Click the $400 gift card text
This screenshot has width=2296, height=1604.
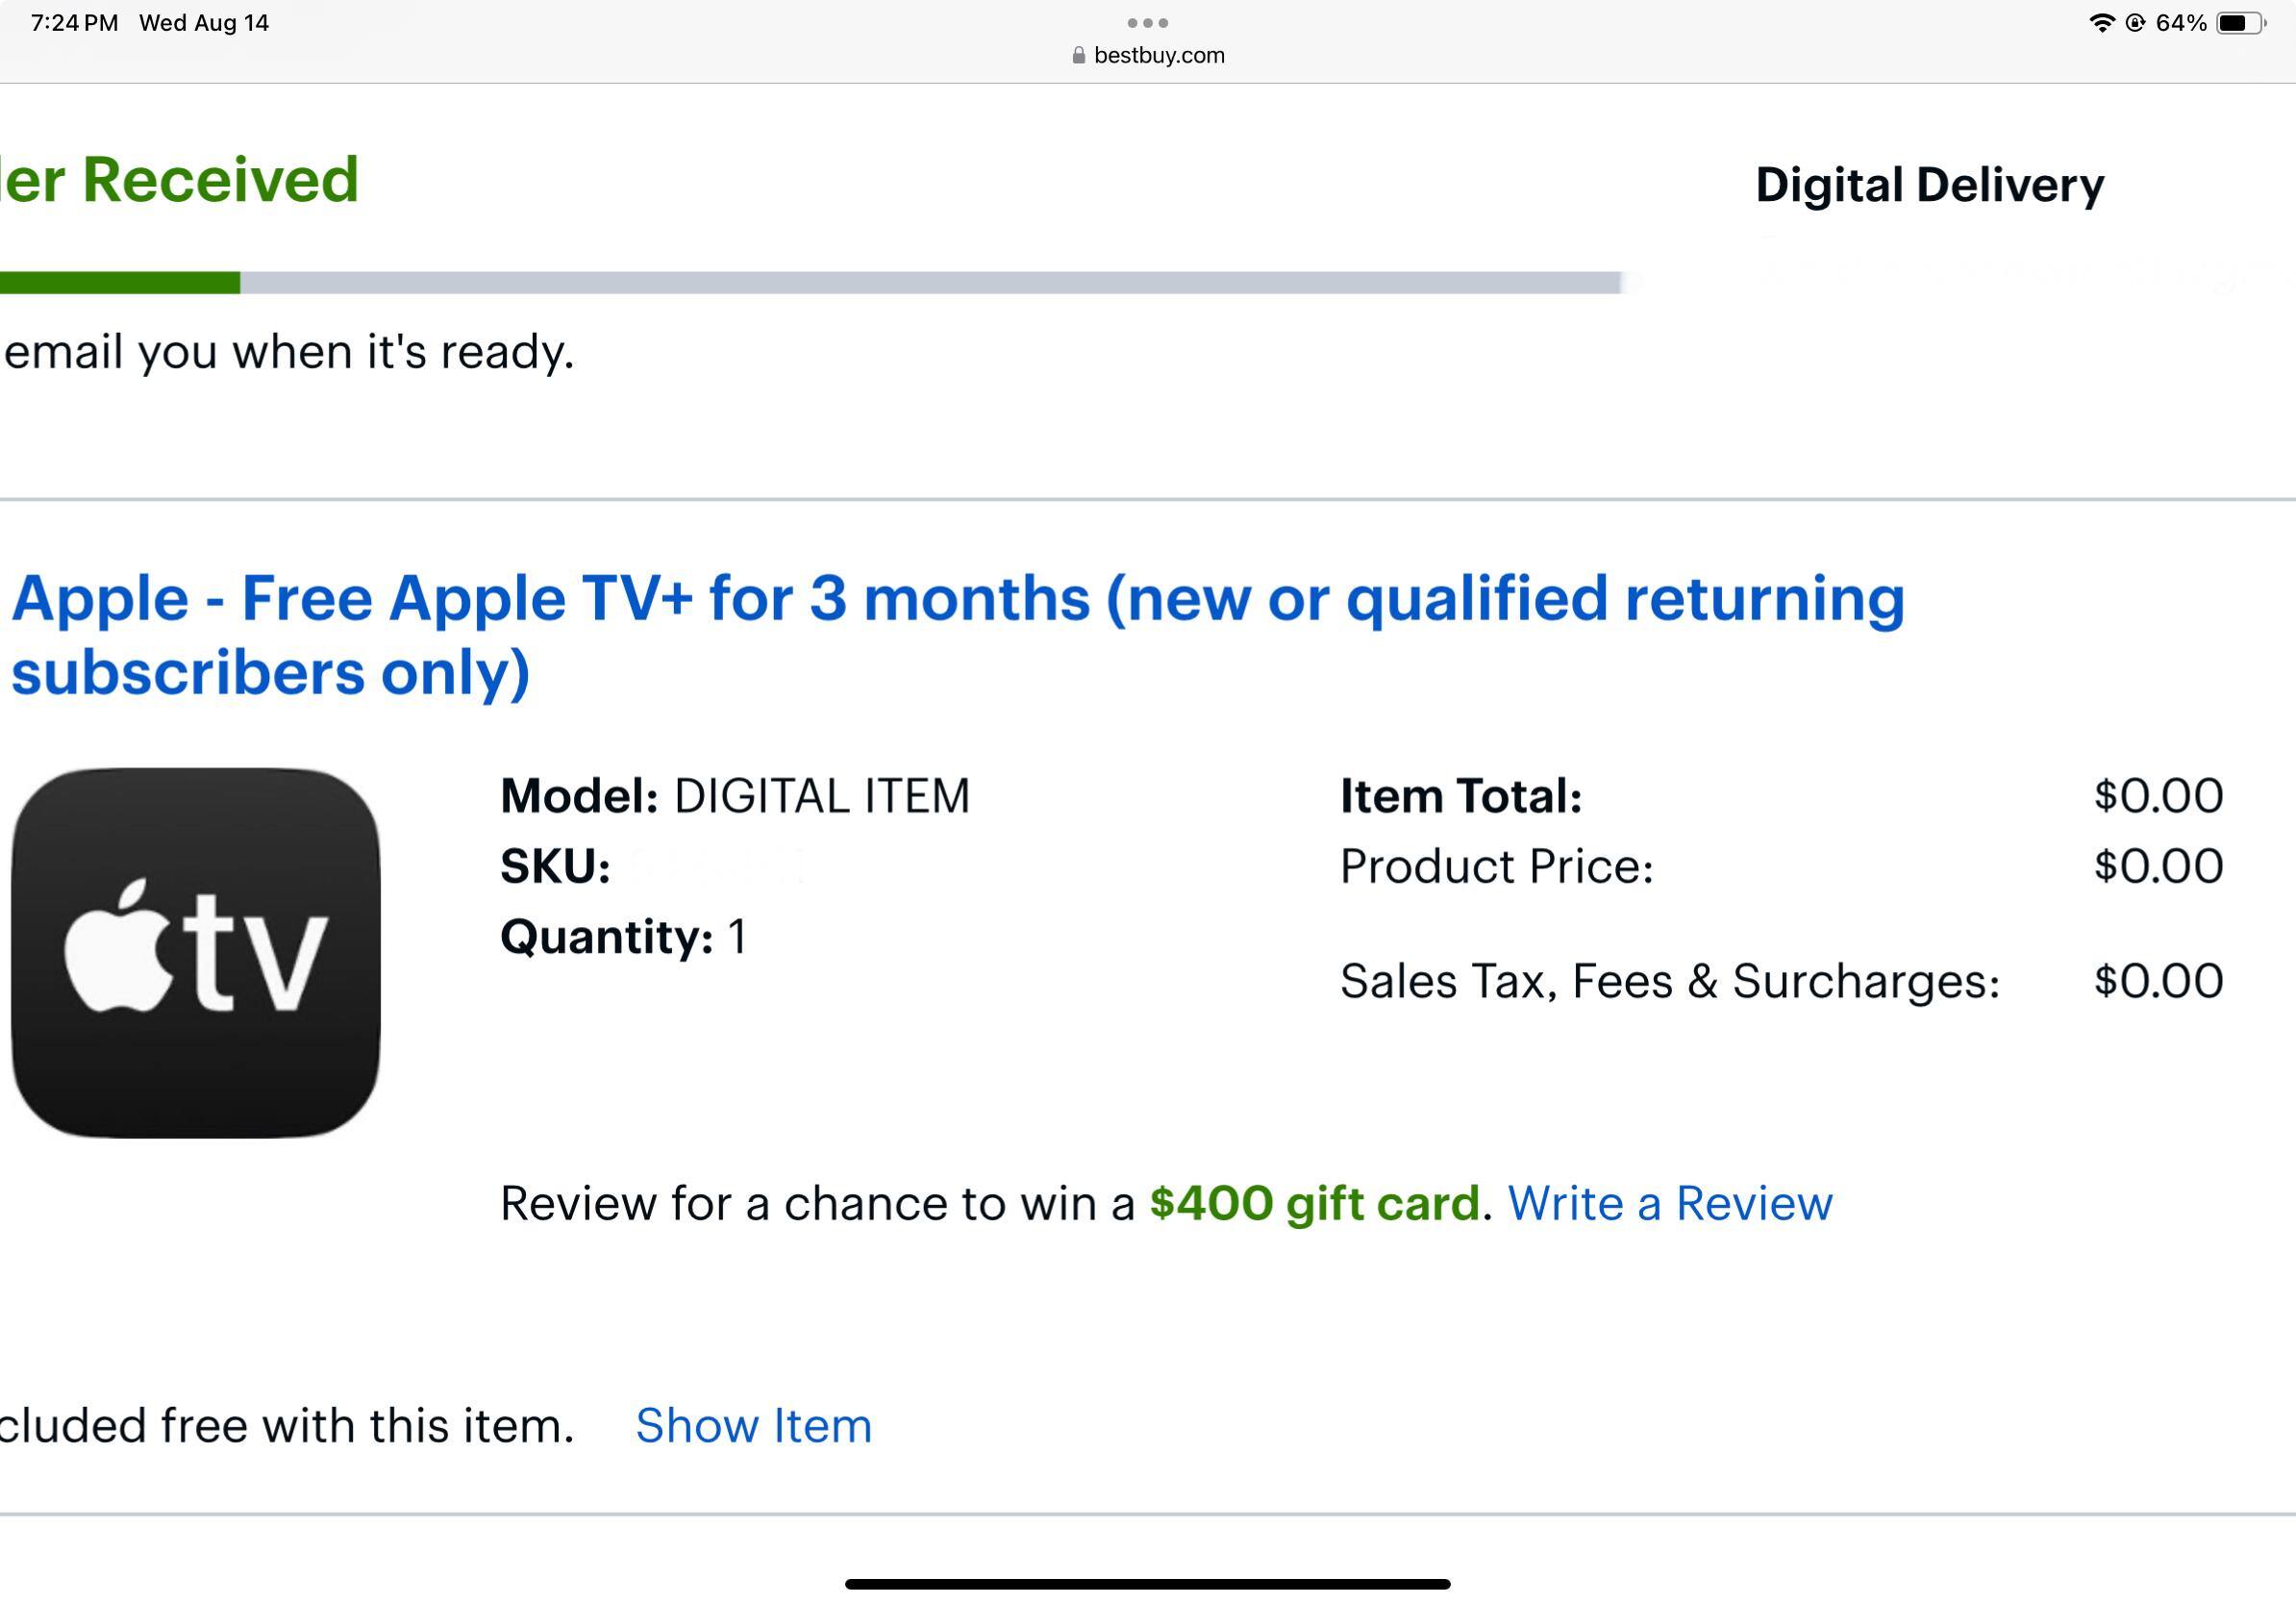[1314, 1203]
